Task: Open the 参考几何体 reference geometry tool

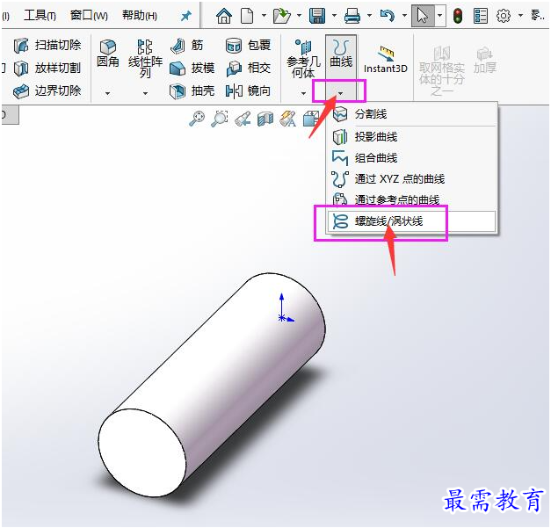Action: pos(303,58)
